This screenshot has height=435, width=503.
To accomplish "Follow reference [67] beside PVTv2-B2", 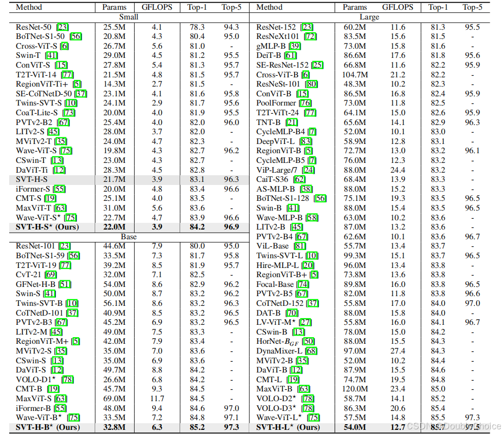I will click(63, 122).
